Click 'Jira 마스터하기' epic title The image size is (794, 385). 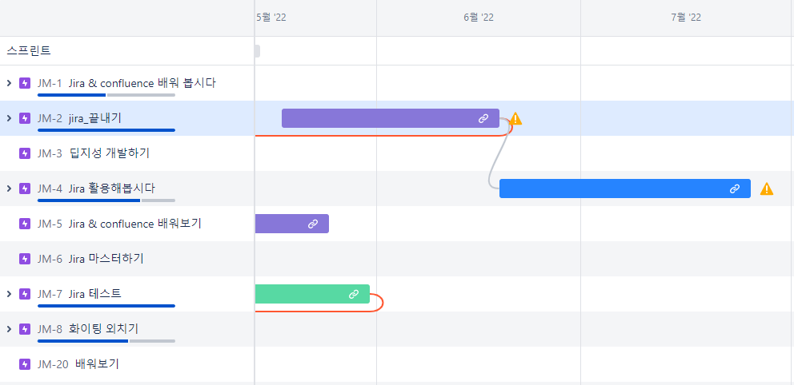pos(106,259)
